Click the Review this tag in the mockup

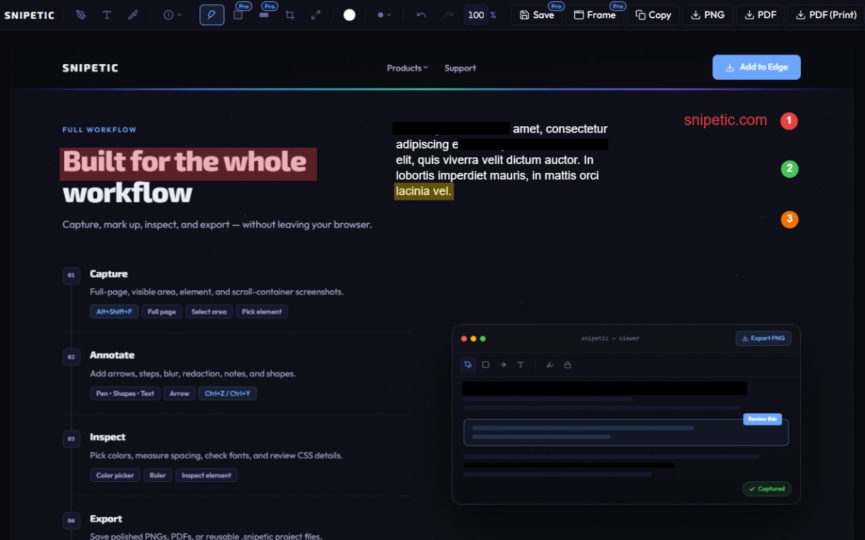pyautogui.click(x=762, y=419)
